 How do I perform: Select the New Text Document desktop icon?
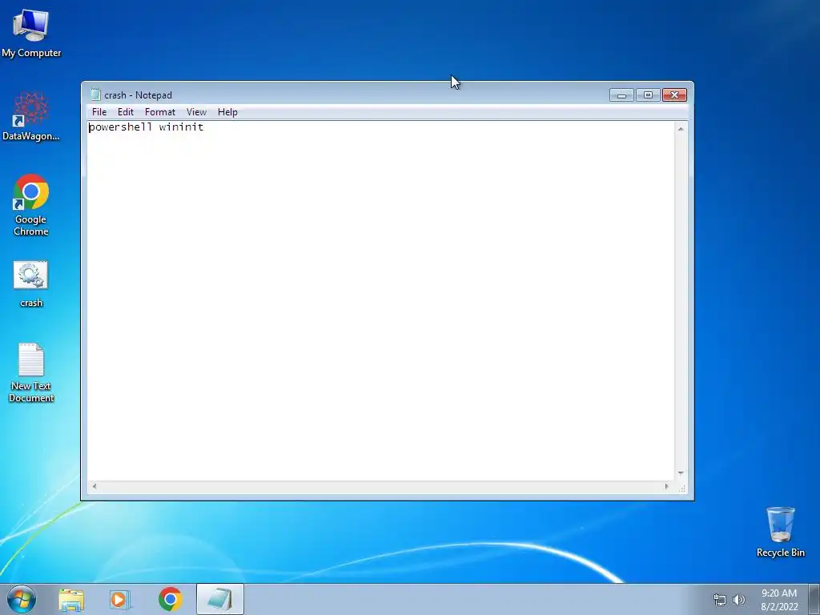coord(31,373)
